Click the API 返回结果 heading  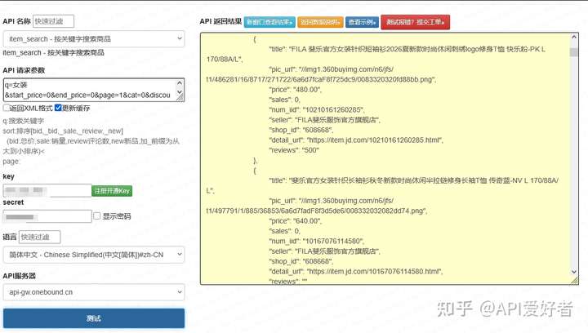click(x=220, y=21)
